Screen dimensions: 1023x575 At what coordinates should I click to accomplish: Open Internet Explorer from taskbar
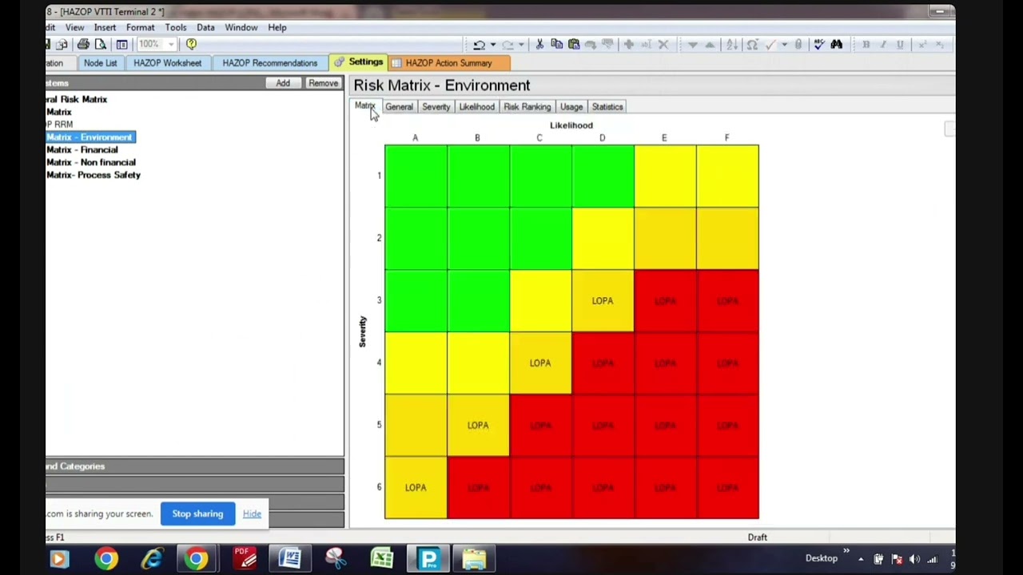(x=152, y=558)
